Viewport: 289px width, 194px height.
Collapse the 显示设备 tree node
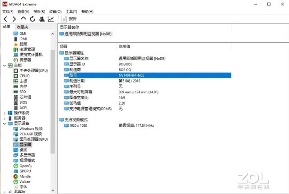point(5,124)
